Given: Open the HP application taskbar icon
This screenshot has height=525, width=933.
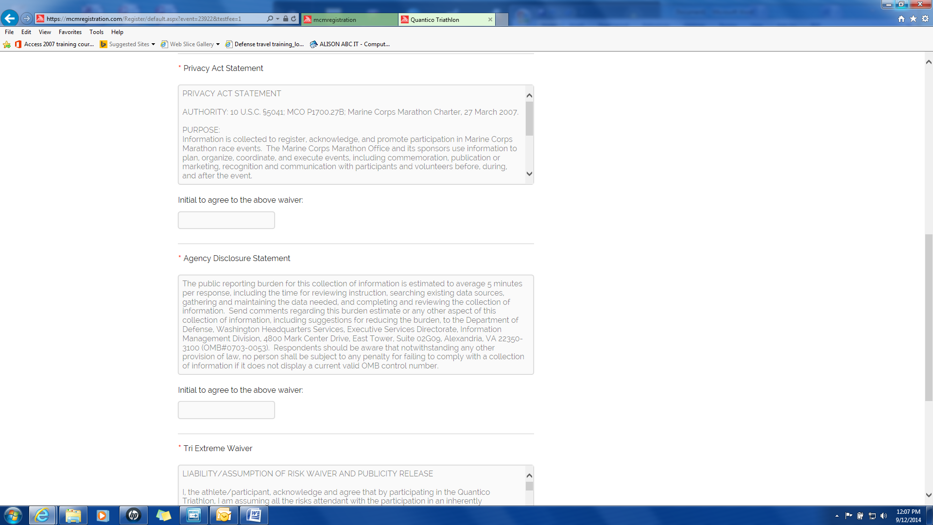Looking at the screenshot, I should (x=133, y=515).
